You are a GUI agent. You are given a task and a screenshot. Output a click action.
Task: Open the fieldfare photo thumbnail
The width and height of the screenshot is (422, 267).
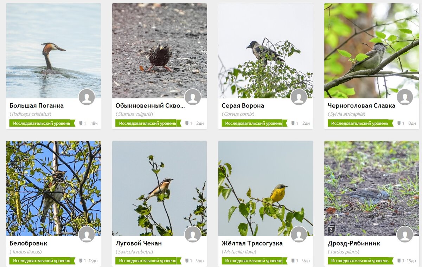(372, 188)
